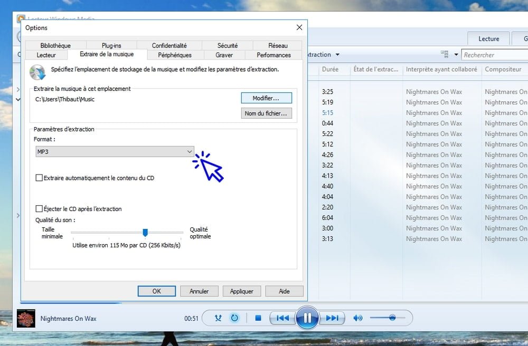Screen dimensions: 528x346
Task: Open the view options icon beside the search box
Action: [x=445, y=54]
